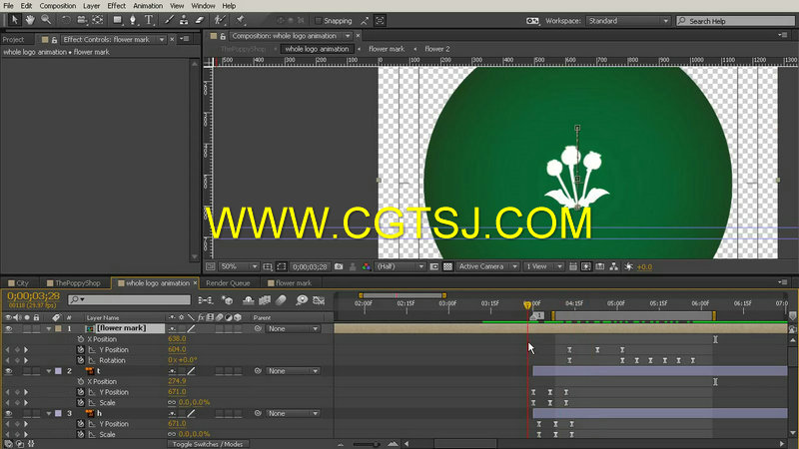Screen dimensions: 799x449
Task: Click the flower 2 breadcrumb
Action: point(437,49)
